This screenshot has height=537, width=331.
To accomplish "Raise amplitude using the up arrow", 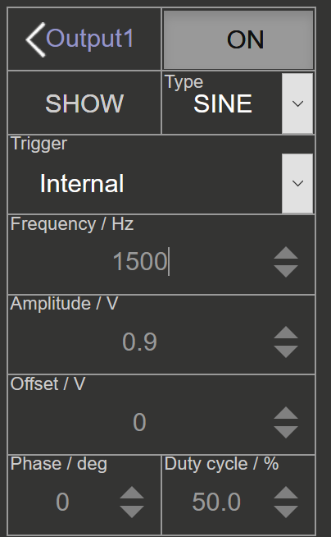I will click(x=286, y=333).
